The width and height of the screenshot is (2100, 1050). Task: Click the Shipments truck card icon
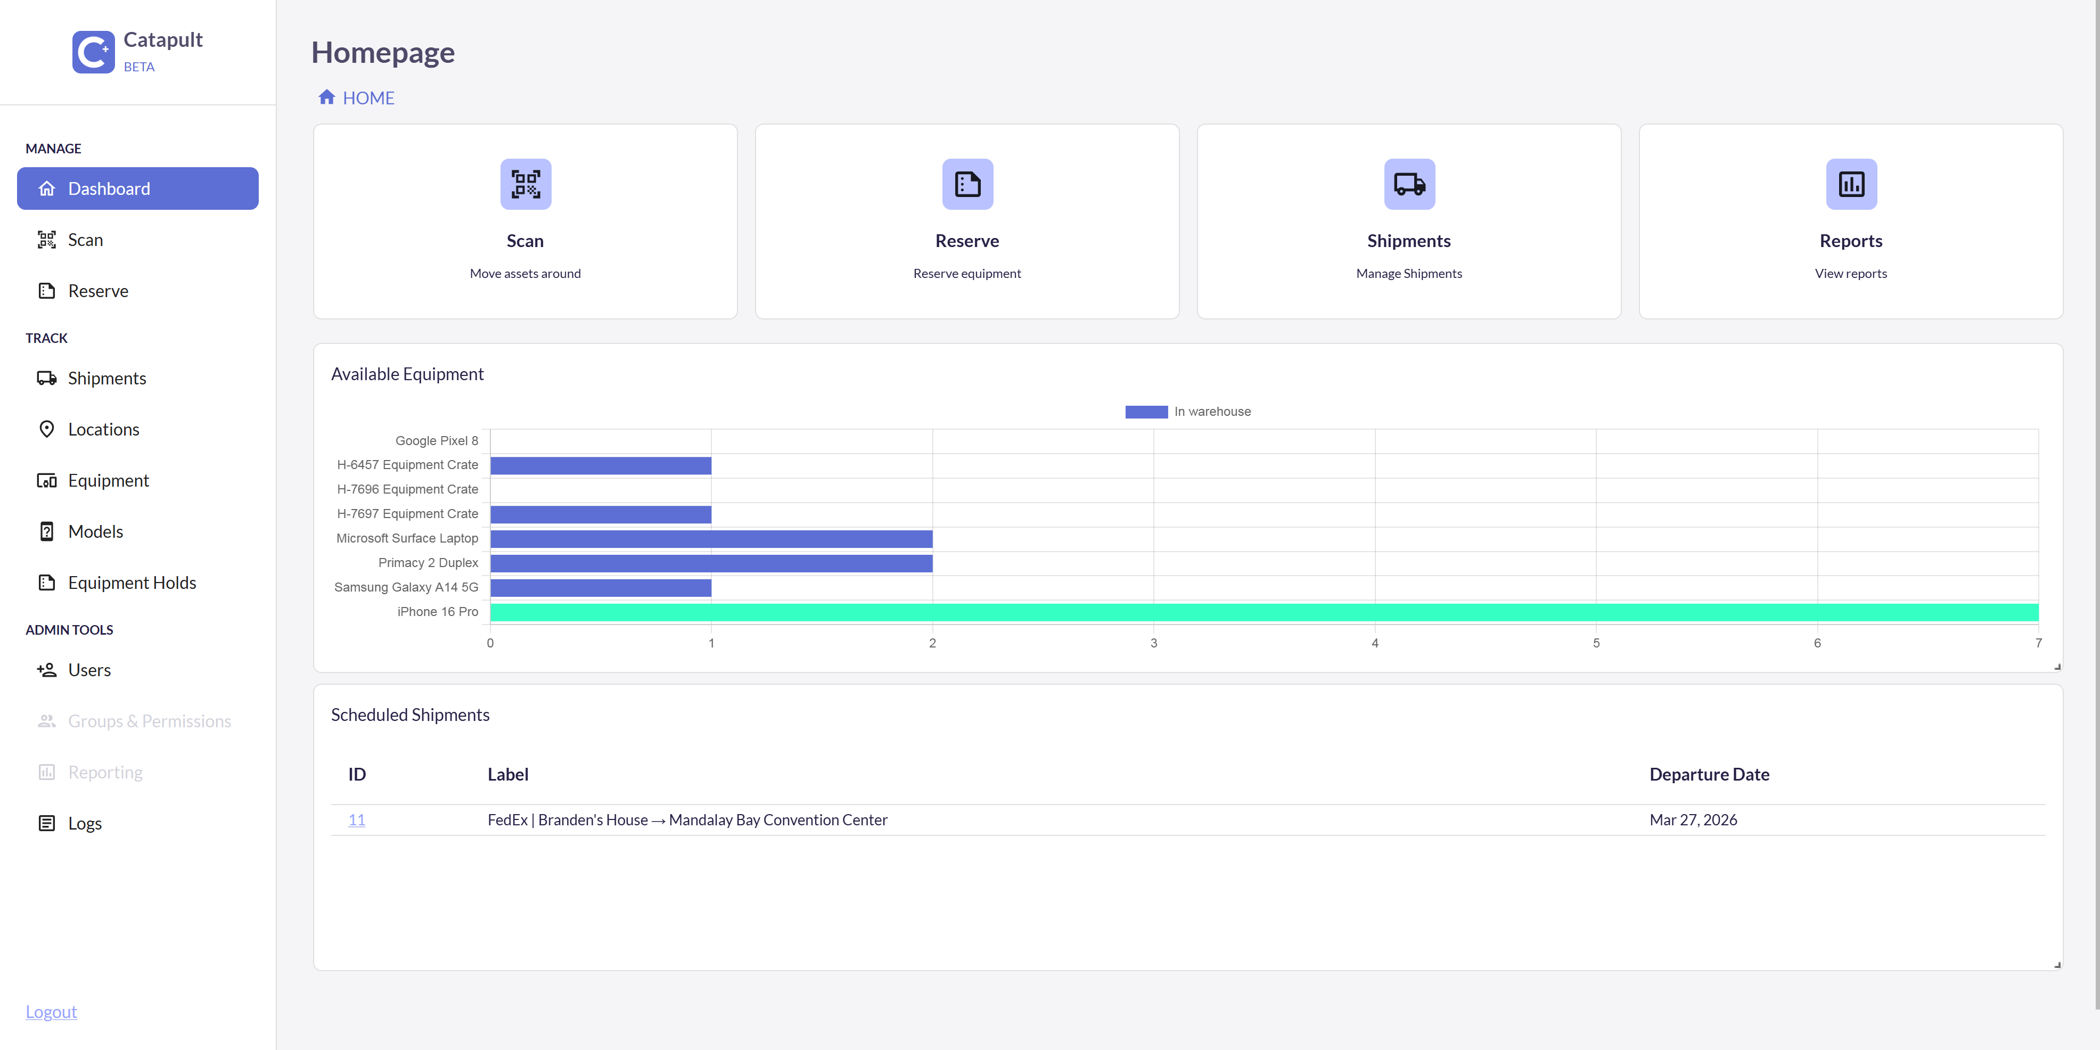(1409, 184)
